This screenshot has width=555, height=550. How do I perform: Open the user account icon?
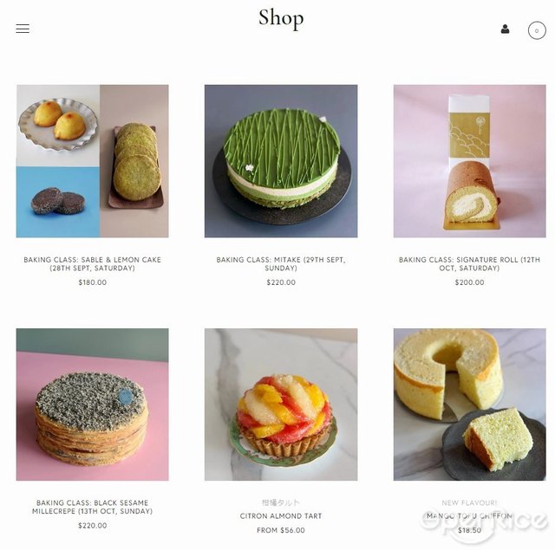(505, 29)
